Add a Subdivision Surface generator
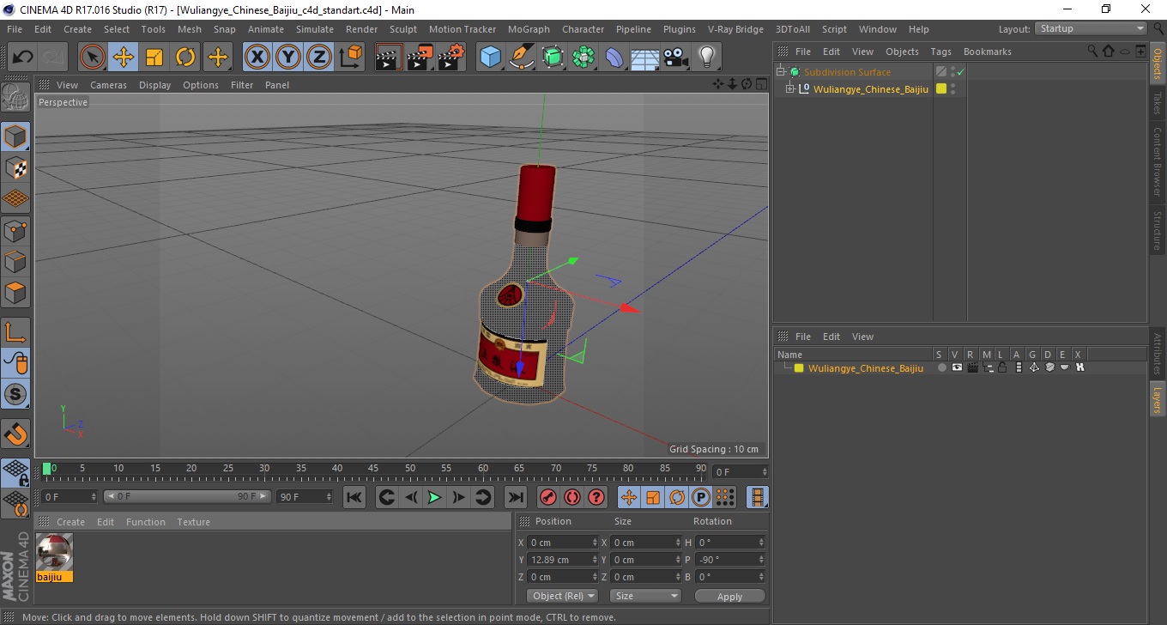 (x=553, y=58)
